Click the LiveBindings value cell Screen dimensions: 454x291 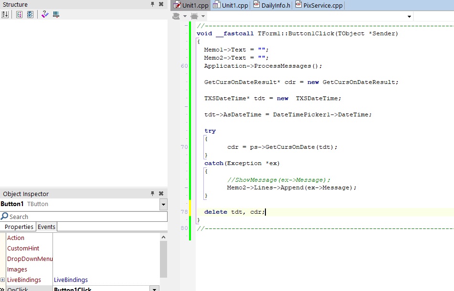pos(106,280)
